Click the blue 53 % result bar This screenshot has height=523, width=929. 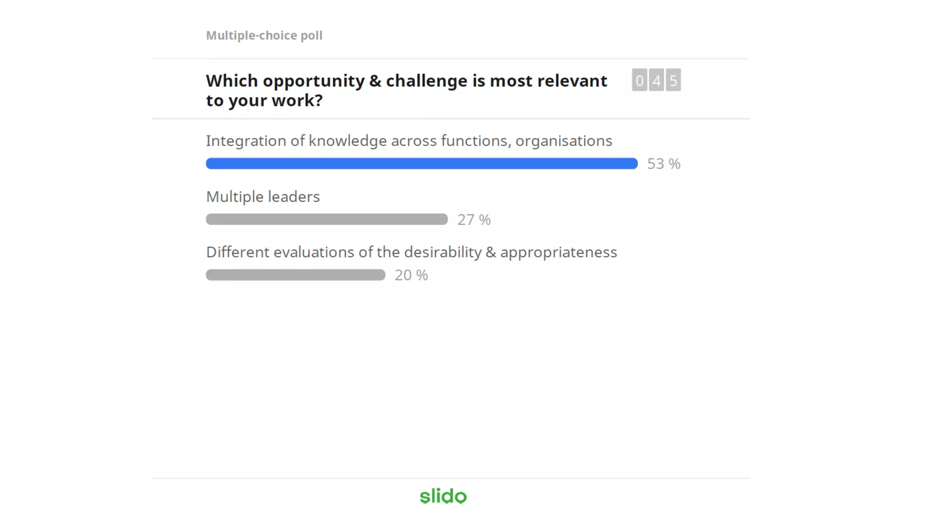pos(422,163)
